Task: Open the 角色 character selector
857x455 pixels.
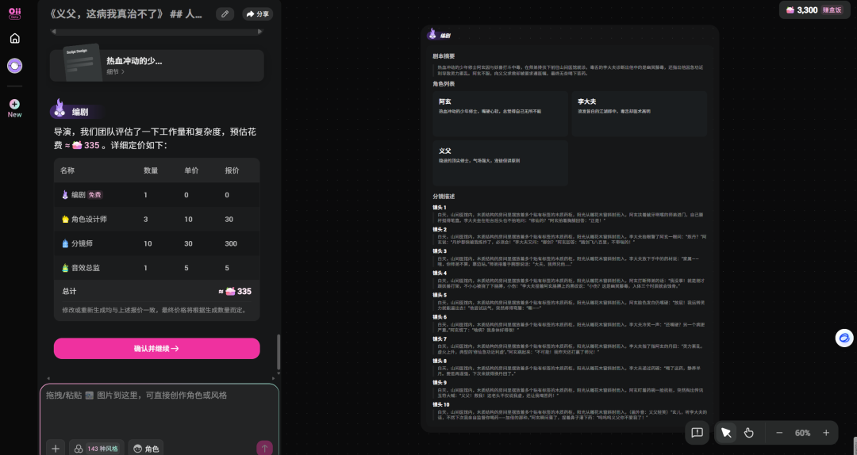Action: (146, 449)
